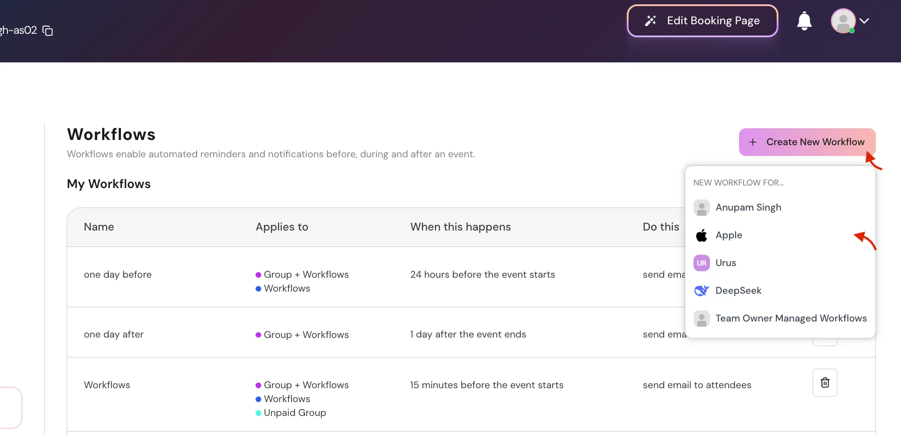Open the 'one day before' workflow

[x=118, y=275]
